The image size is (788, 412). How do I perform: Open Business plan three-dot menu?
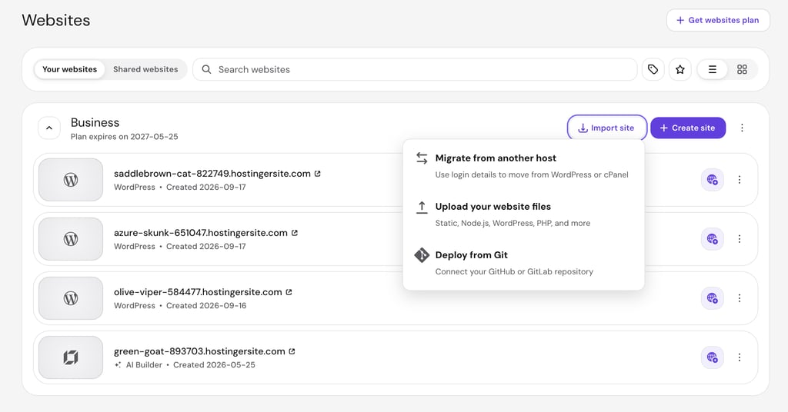(x=742, y=128)
